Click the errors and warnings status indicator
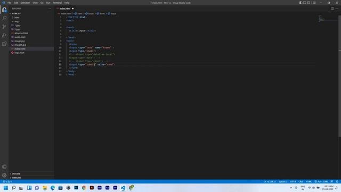This screenshot has height=192, width=341. coord(7,181)
